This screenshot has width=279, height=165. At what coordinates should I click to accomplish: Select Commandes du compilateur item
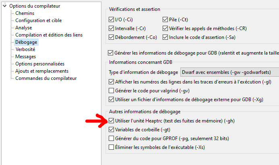click(x=45, y=78)
